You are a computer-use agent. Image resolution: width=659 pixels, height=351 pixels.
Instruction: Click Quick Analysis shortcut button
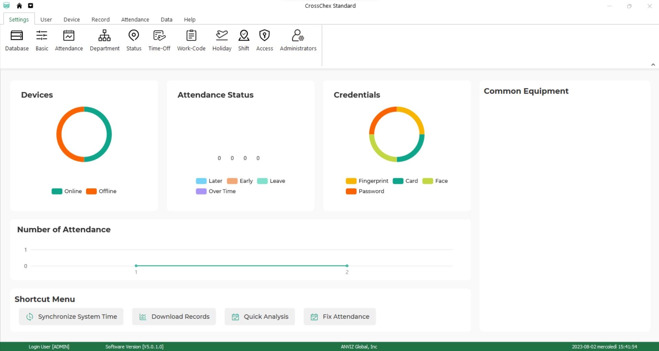pos(260,317)
